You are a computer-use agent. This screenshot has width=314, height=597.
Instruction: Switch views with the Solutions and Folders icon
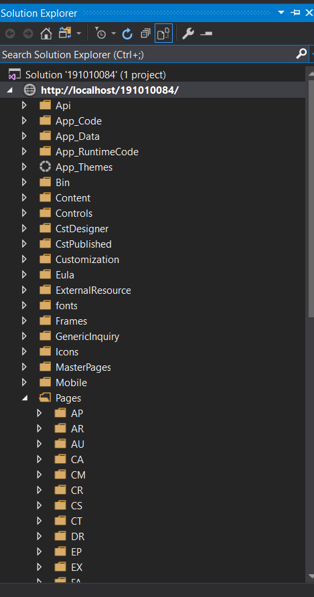point(65,33)
